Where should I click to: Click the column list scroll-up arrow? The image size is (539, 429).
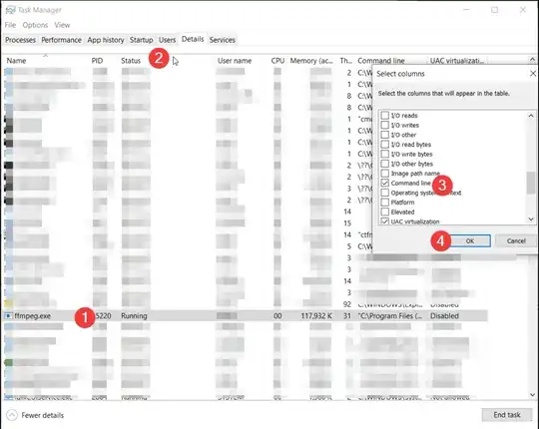coord(531,116)
